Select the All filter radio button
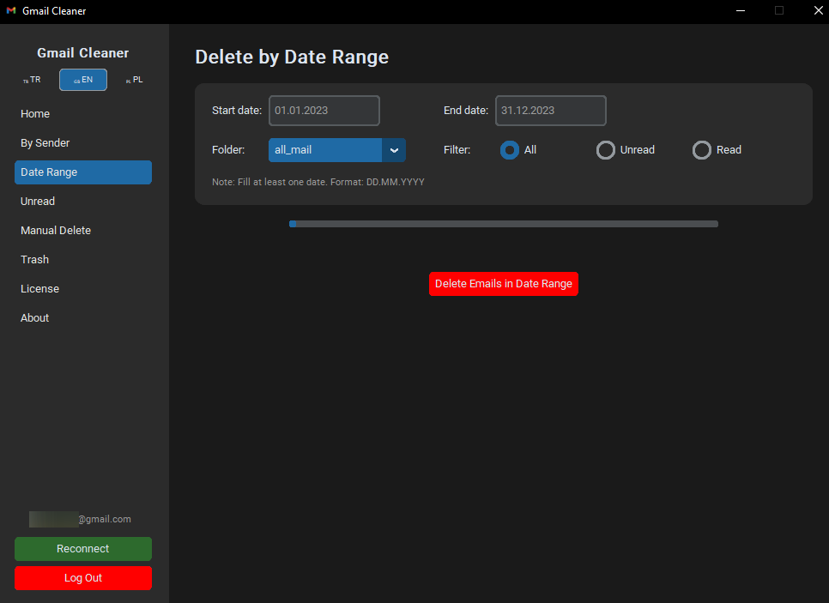829x603 pixels. (510, 150)
